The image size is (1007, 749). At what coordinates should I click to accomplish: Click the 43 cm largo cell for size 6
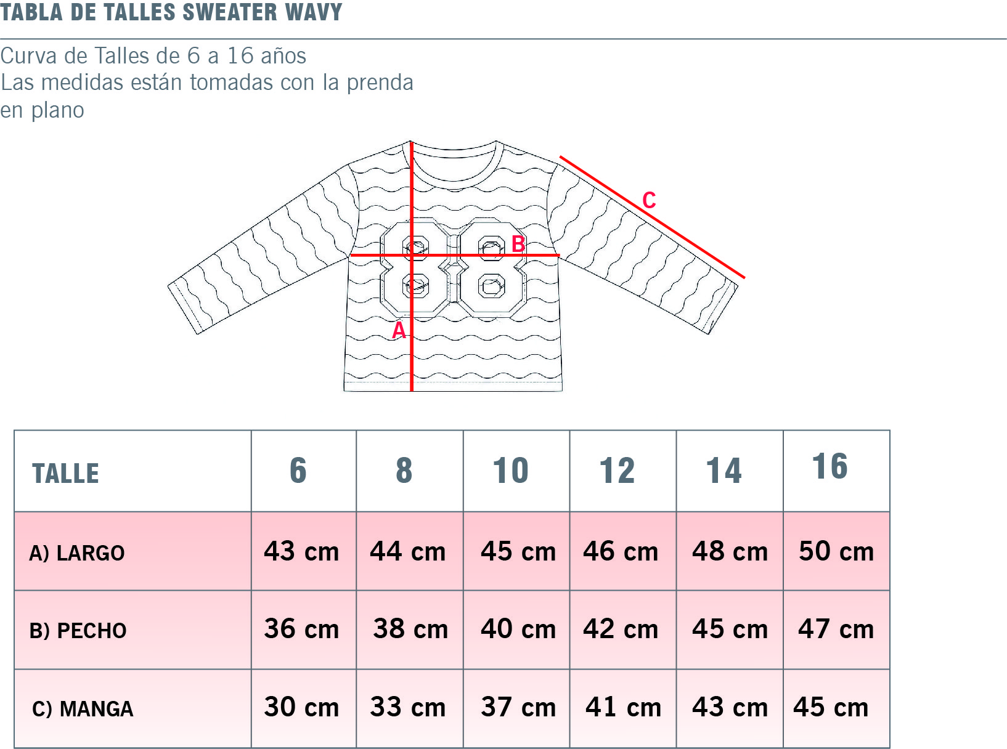[x=304, y=551]
